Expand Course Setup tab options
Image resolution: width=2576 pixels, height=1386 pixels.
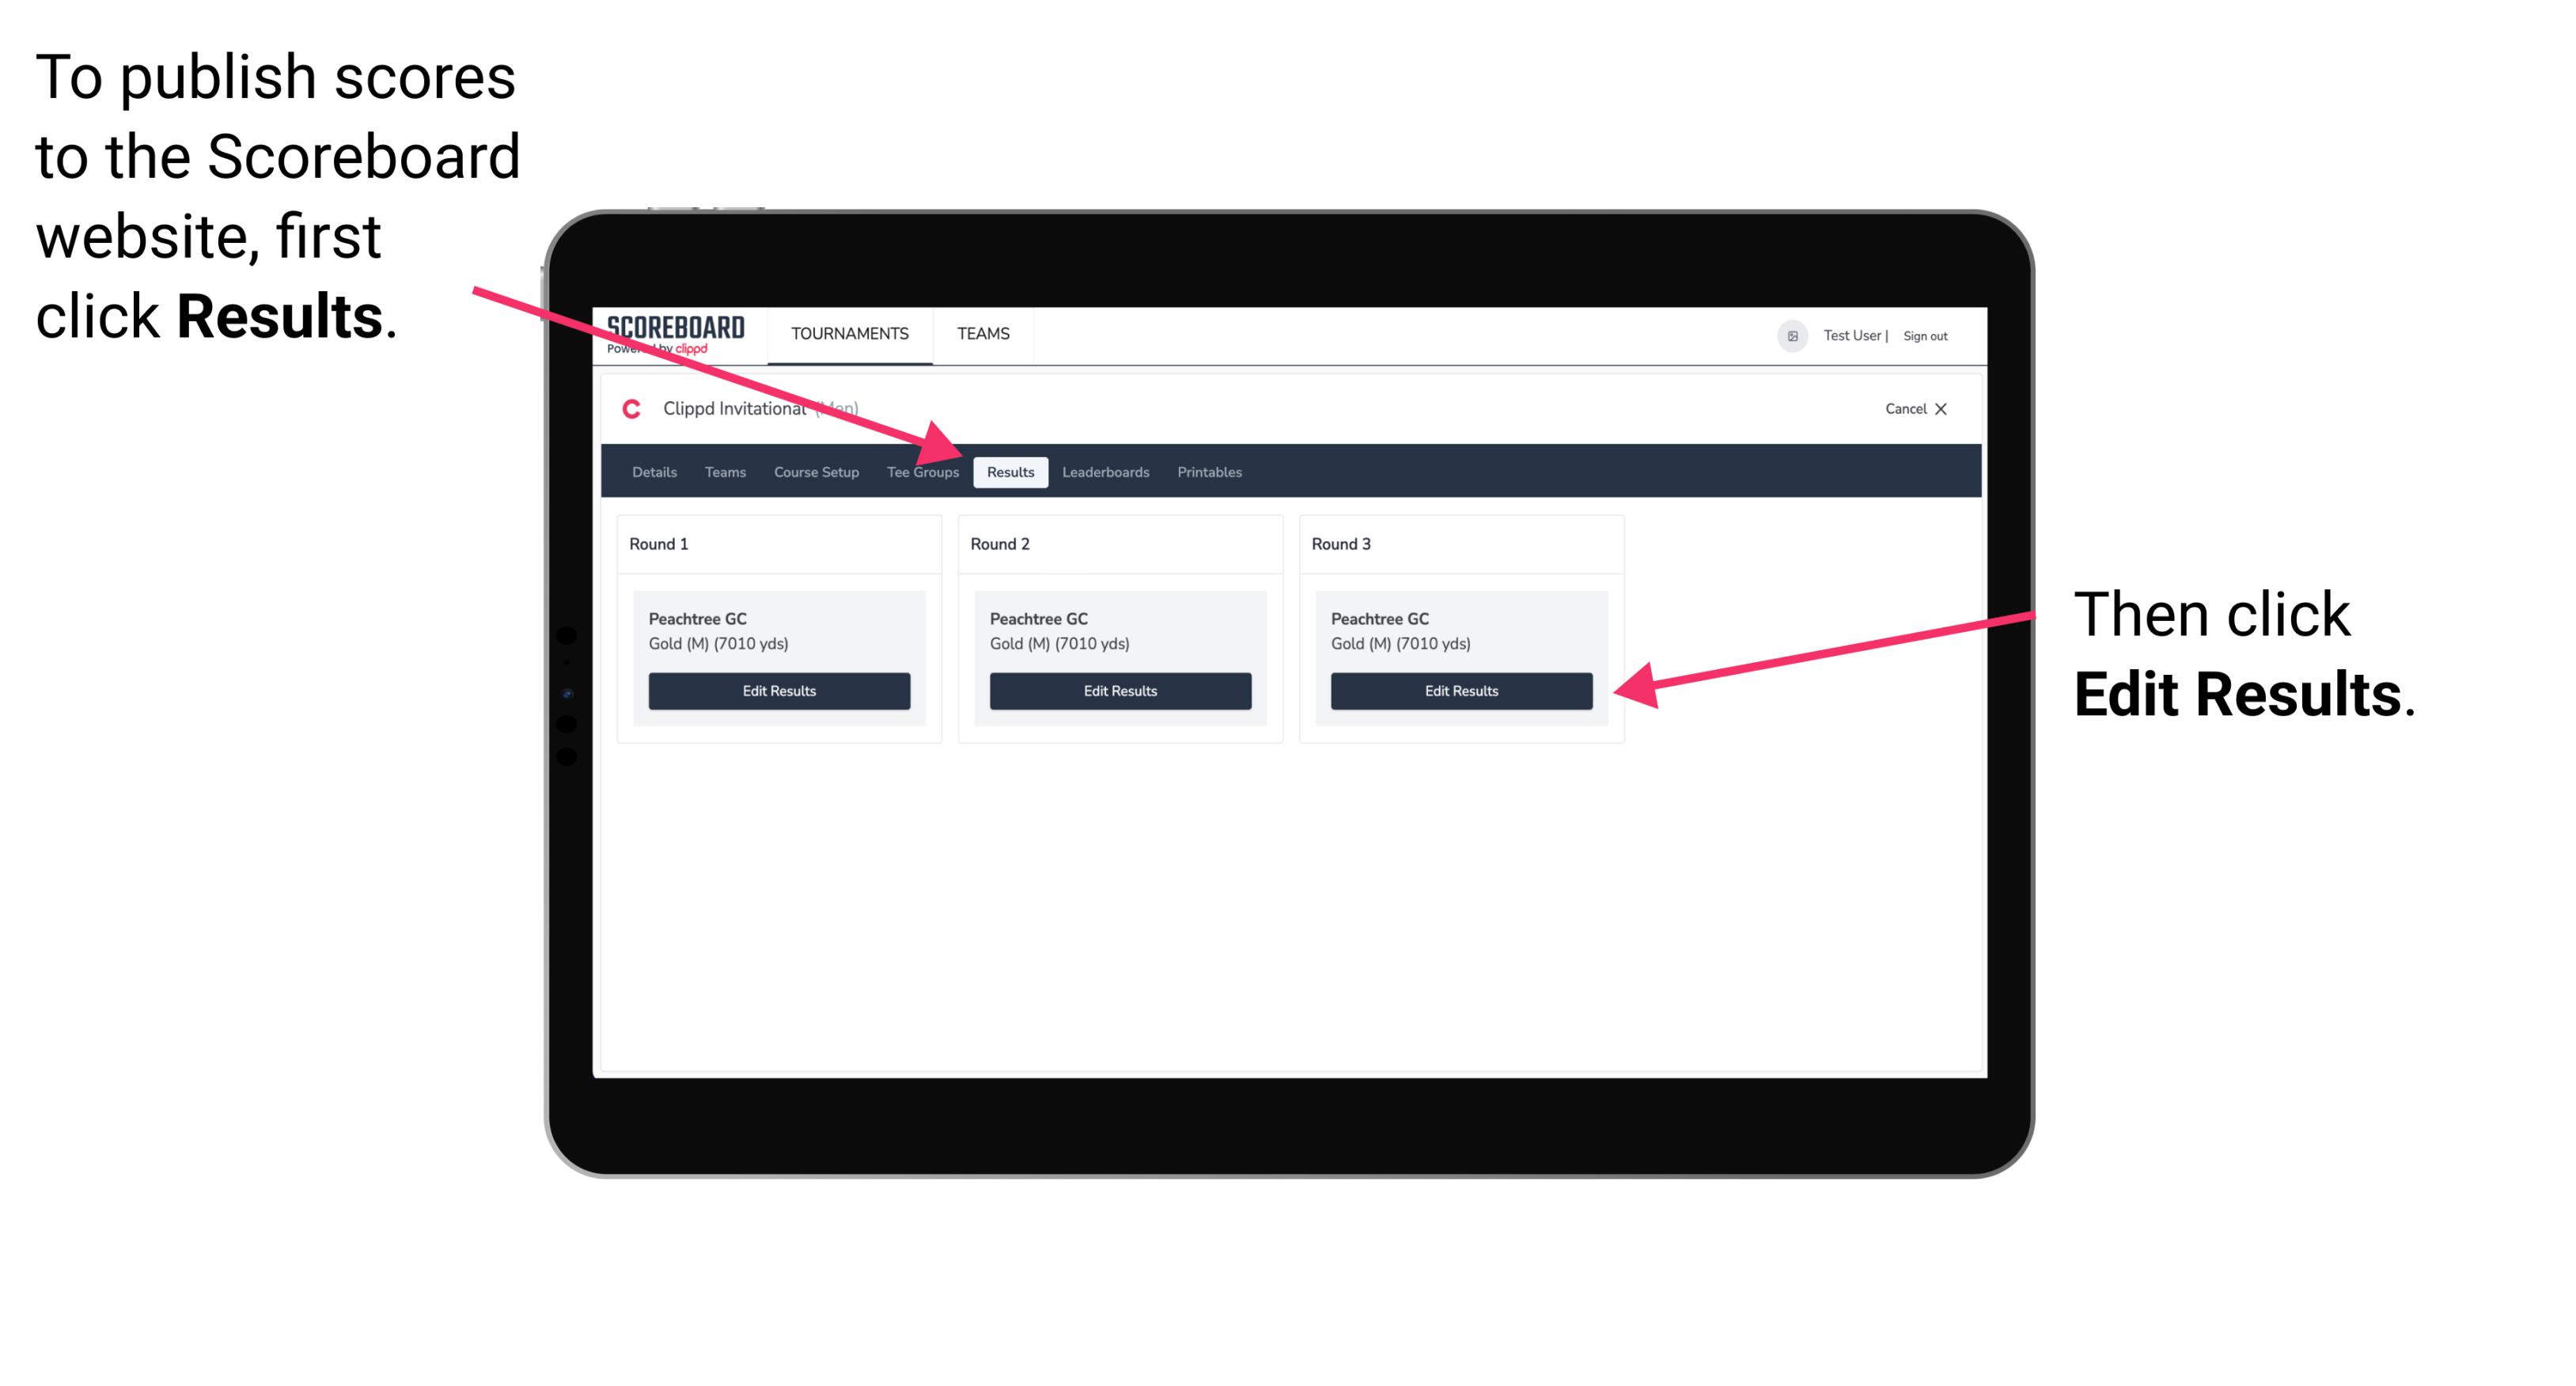(x=816, y=471)
